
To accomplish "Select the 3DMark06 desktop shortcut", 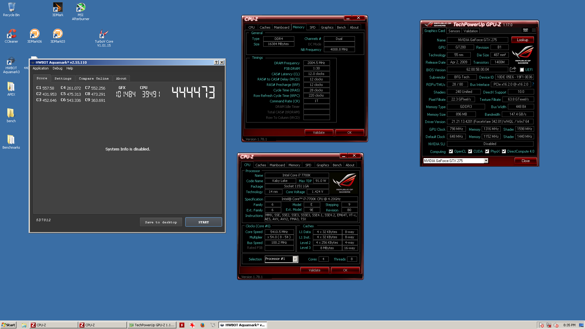I will [x=34, y=36].
